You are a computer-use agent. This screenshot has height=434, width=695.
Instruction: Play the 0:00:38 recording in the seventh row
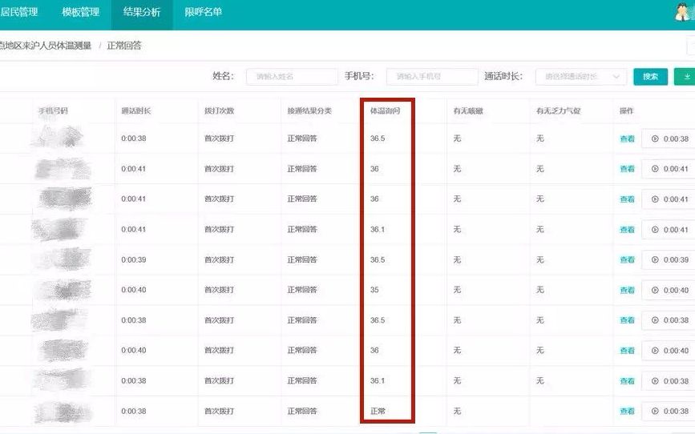(669, 320)
